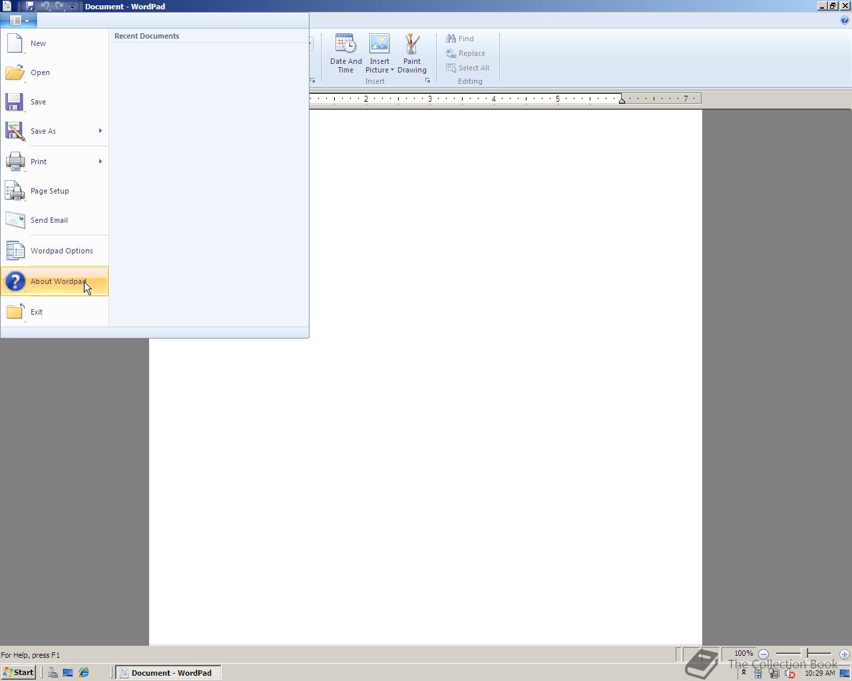Viewport: 852px width, 681px height.
Task: Click Save icon in Quick Access Toolbar
Action: tap(30, 6)
